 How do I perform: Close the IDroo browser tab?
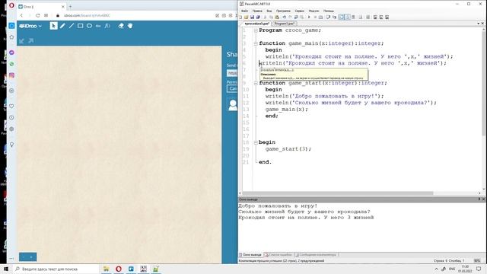tap(63, 6)
